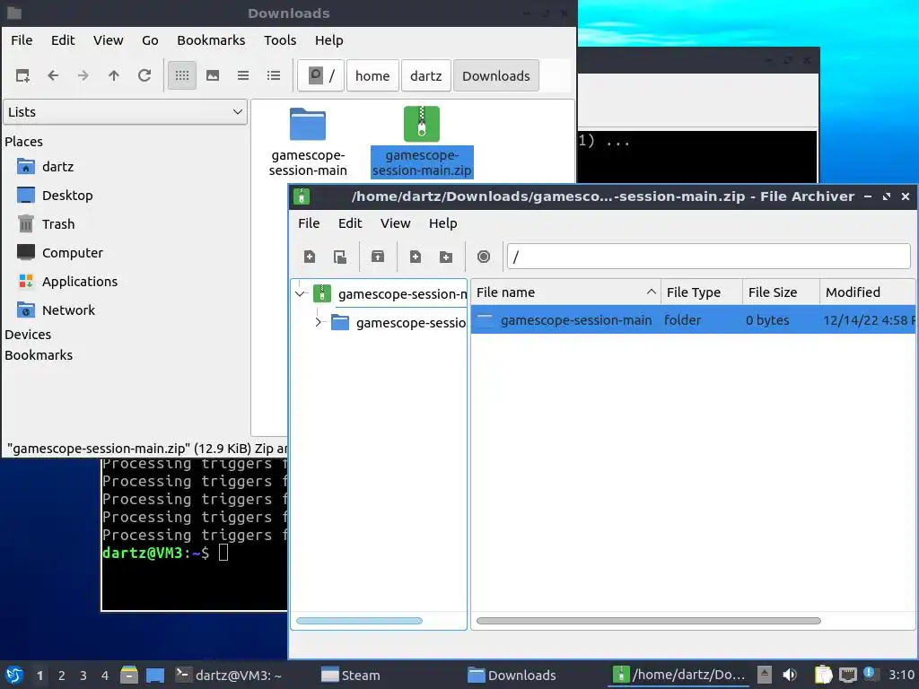
Task: Click the New tab icon in Downloads window
Action: [x=22, y=75]
